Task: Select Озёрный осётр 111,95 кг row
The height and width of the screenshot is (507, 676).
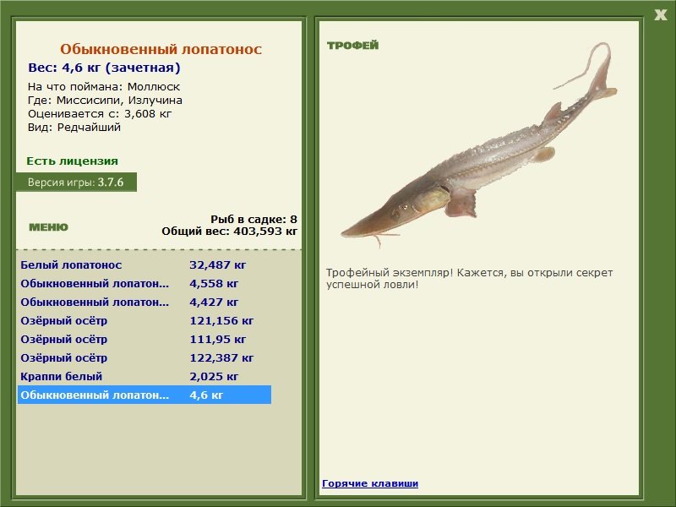Action: tap(144, 340)
